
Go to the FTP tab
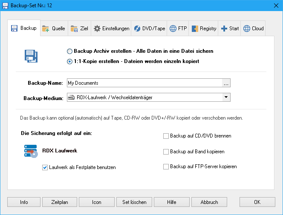tap(178, 29)
